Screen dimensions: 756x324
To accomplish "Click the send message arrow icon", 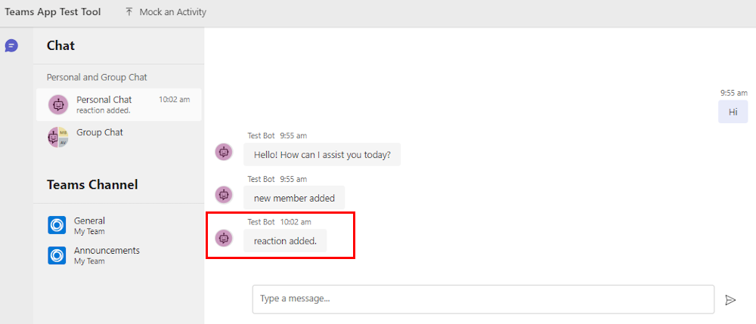I will [730, 300].
